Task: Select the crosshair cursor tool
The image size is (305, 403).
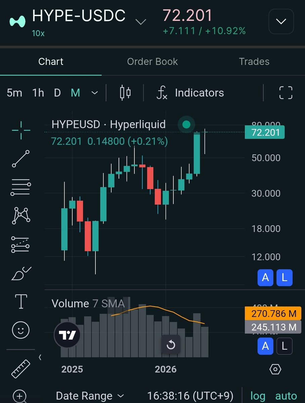Action: click(21, 130)
